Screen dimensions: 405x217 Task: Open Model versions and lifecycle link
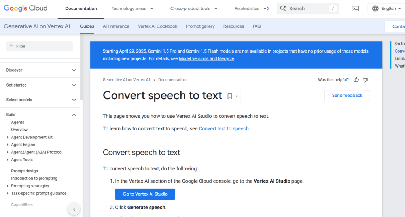coord(206,58)
